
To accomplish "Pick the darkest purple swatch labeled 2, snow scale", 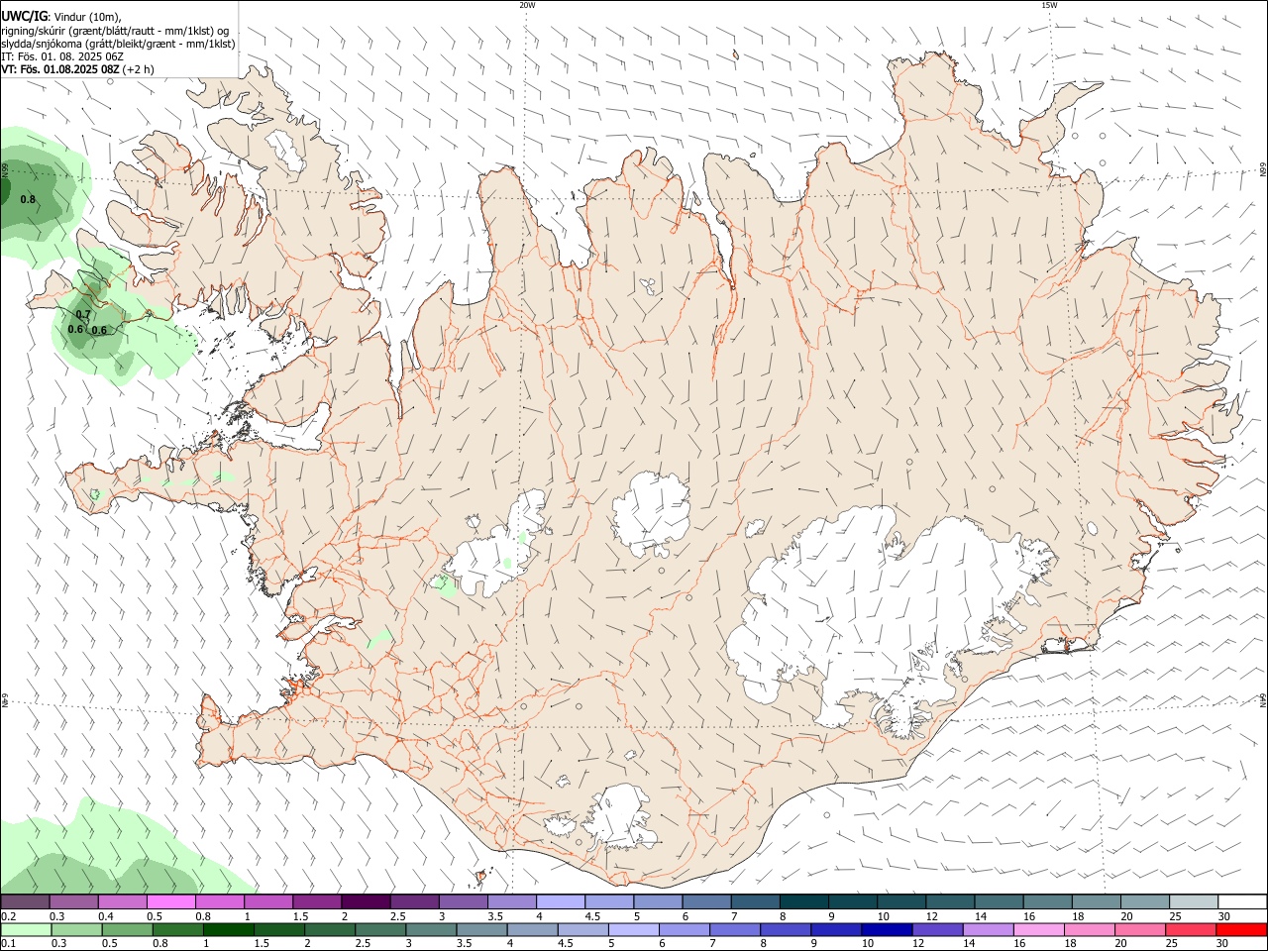I will (366, 901).
